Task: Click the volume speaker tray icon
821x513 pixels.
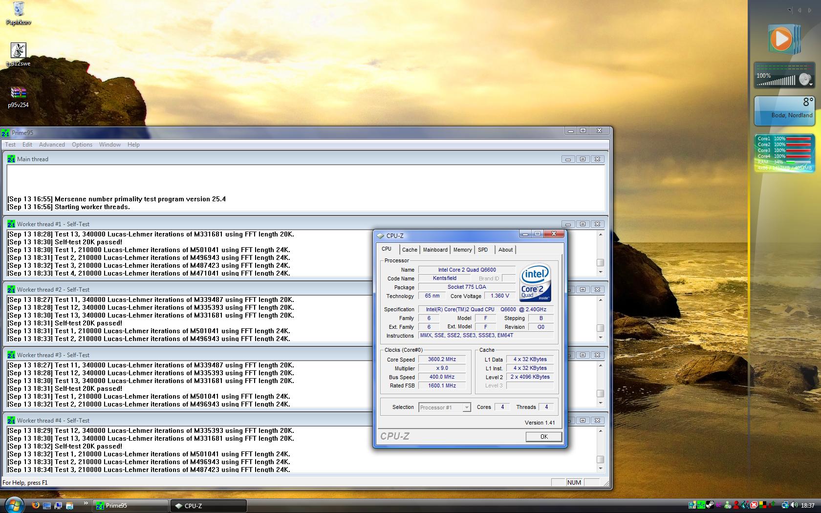Action: pos(794,505)
